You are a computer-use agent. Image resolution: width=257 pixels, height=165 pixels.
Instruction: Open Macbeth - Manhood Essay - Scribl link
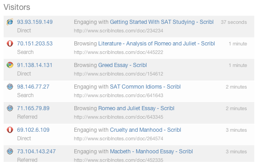[x=151, y=151]
